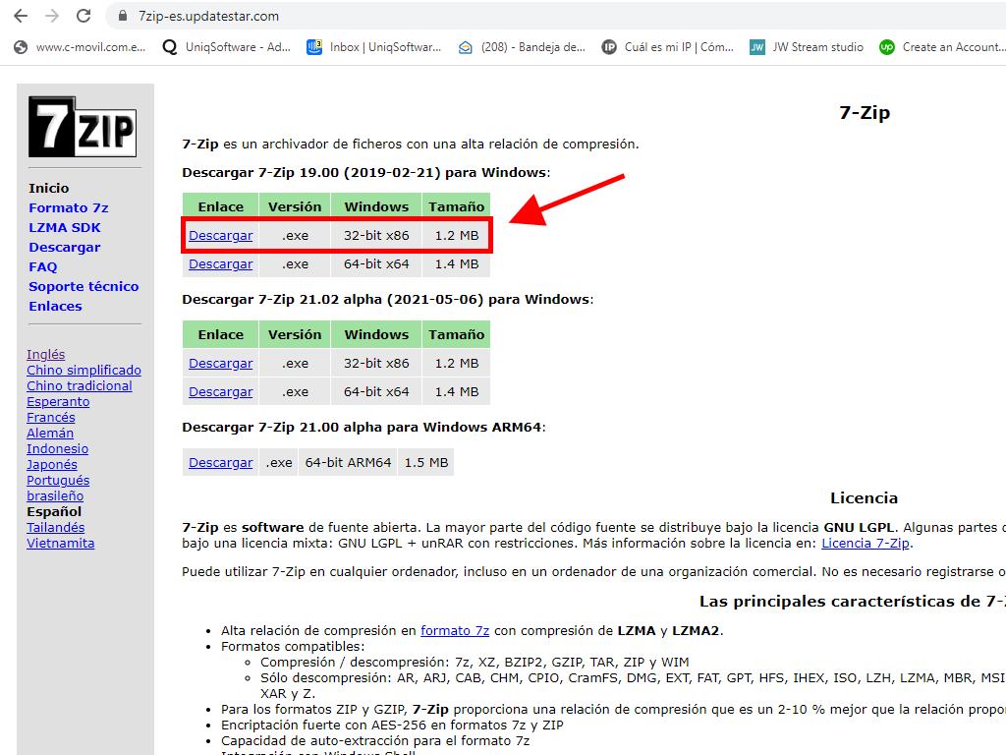Open the Cuál es mi IP bookmark

click(668, 46)
